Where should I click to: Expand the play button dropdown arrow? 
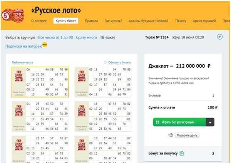click(x=210, y=122)
